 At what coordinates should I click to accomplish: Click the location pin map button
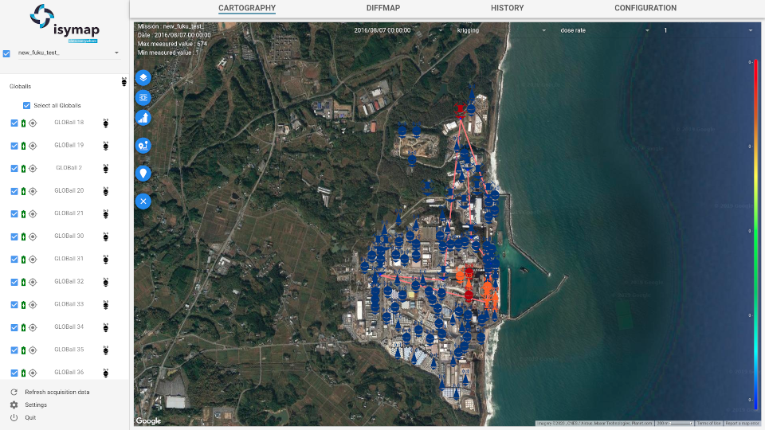click(x=143, y=173)
